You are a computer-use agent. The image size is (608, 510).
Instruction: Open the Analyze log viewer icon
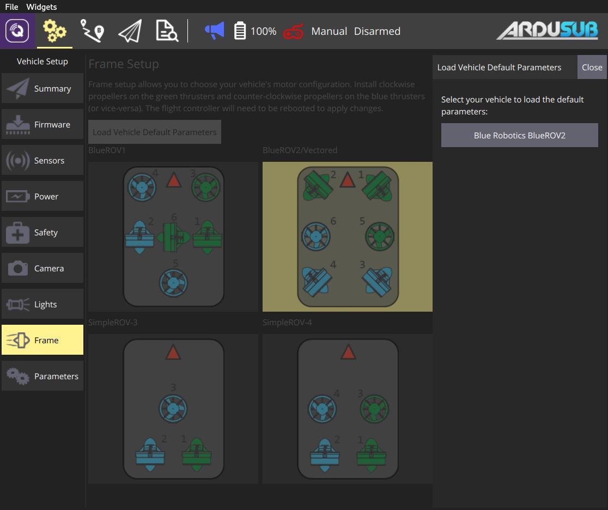(166, 31)
